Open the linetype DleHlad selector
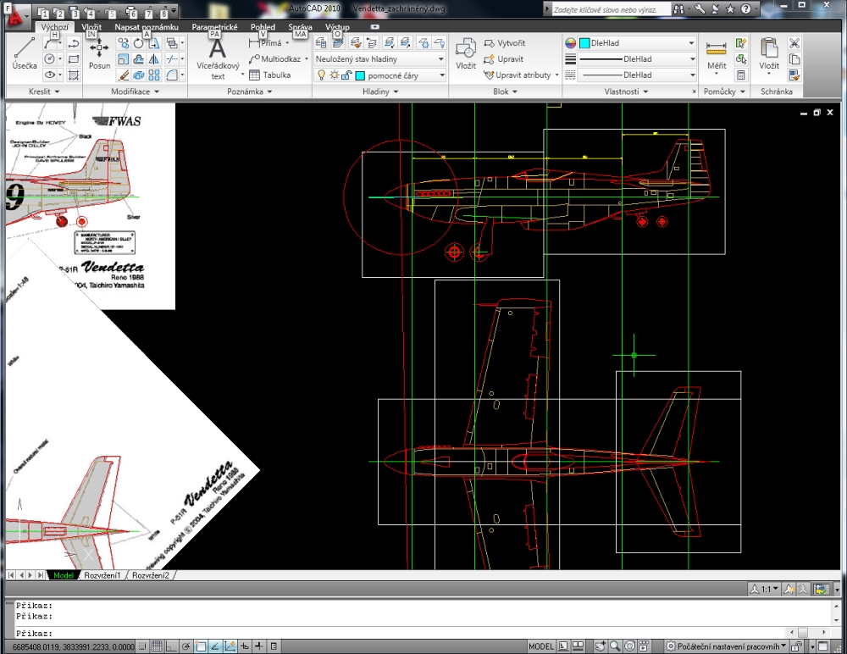The image size is (847, 654). (638, 75)
